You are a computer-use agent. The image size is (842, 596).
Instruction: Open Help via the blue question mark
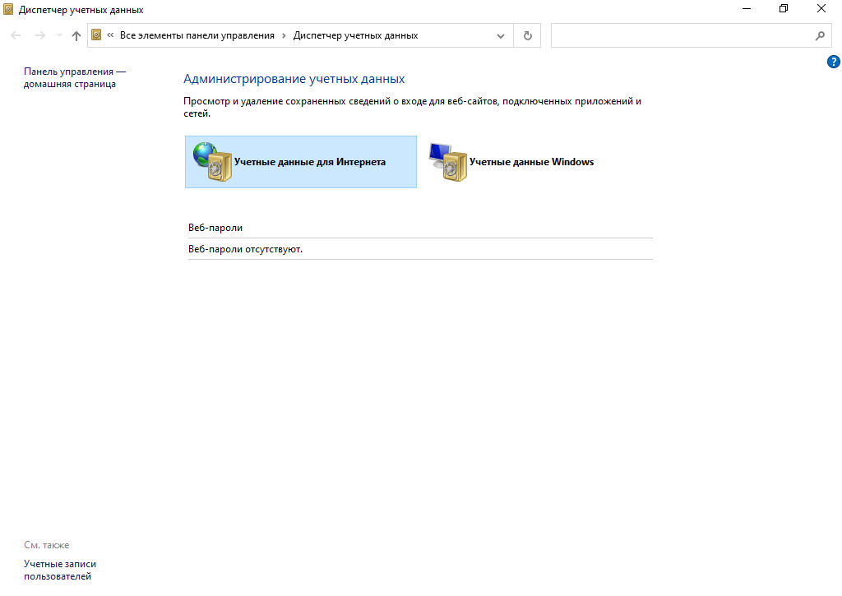(833, 62)
